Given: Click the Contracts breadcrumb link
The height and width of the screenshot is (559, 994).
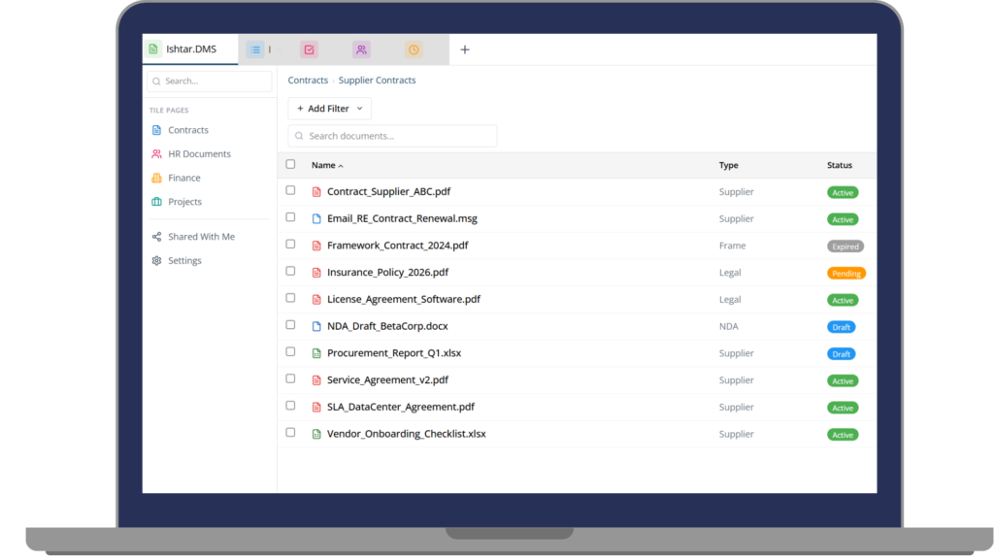Looking at the screenshot, I should pos(308,81).
